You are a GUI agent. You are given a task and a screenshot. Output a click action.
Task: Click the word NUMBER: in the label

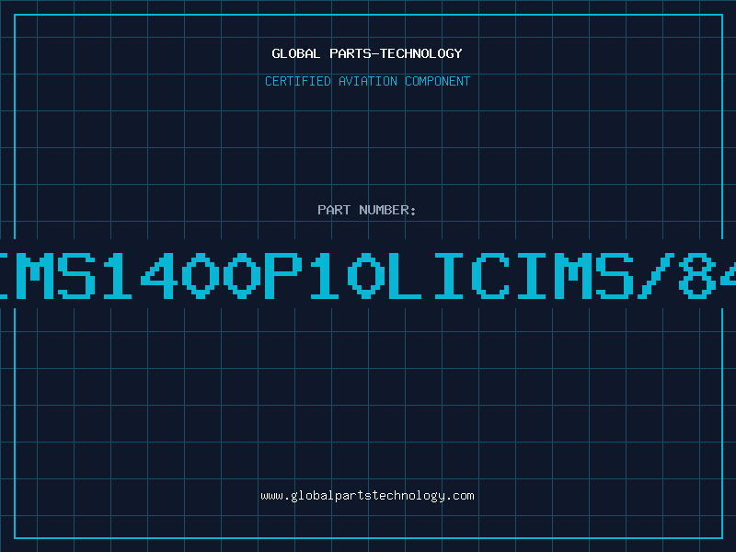coord(387,210)
